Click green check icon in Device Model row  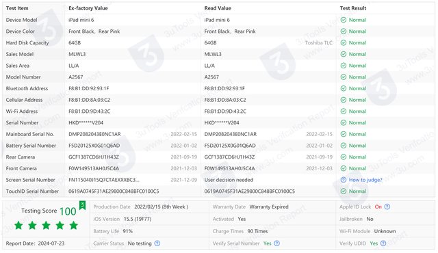344,20
